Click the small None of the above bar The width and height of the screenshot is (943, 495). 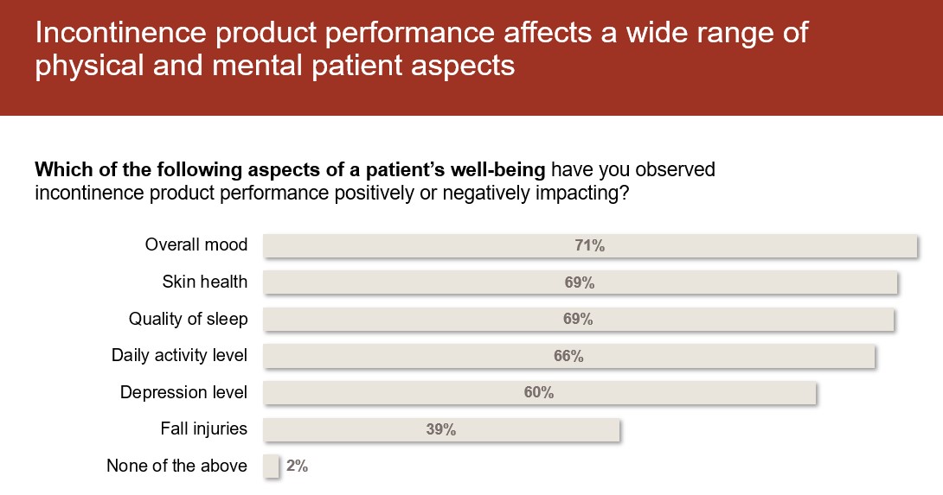pos(271,466)
